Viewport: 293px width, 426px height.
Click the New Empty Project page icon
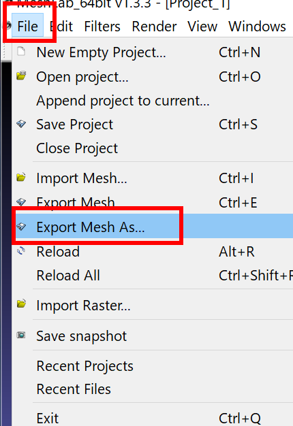tap(21, 51)
